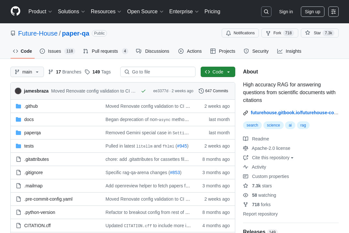Open jamesbraza's avatar image

tap(18, 91)
